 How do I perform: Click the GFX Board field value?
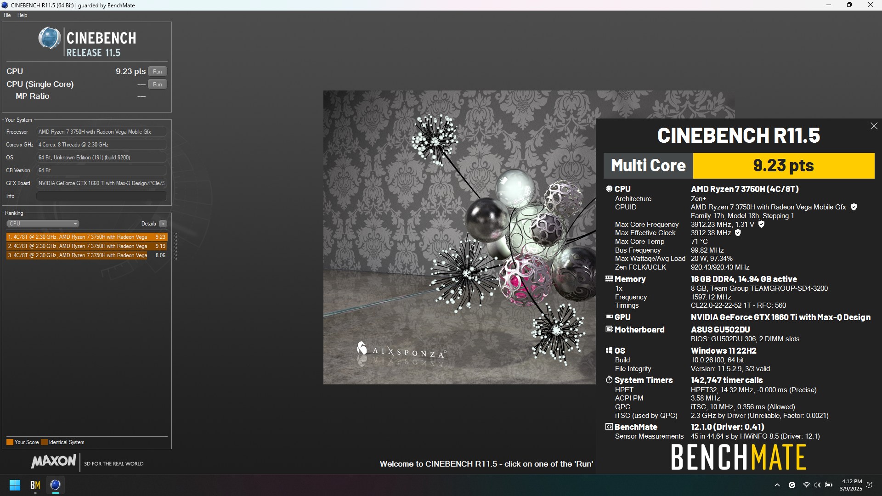(x=101, y=183)
